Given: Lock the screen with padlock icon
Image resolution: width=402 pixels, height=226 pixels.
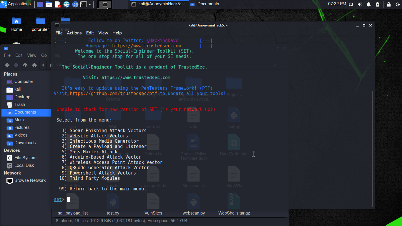Looking at the screenshot, I should point(389,4).
